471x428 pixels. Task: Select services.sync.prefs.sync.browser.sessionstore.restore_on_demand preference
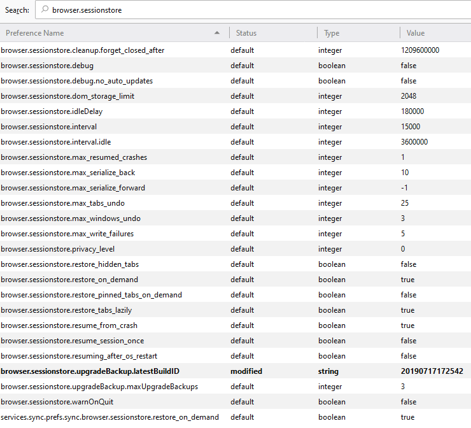tap(109, 417)
